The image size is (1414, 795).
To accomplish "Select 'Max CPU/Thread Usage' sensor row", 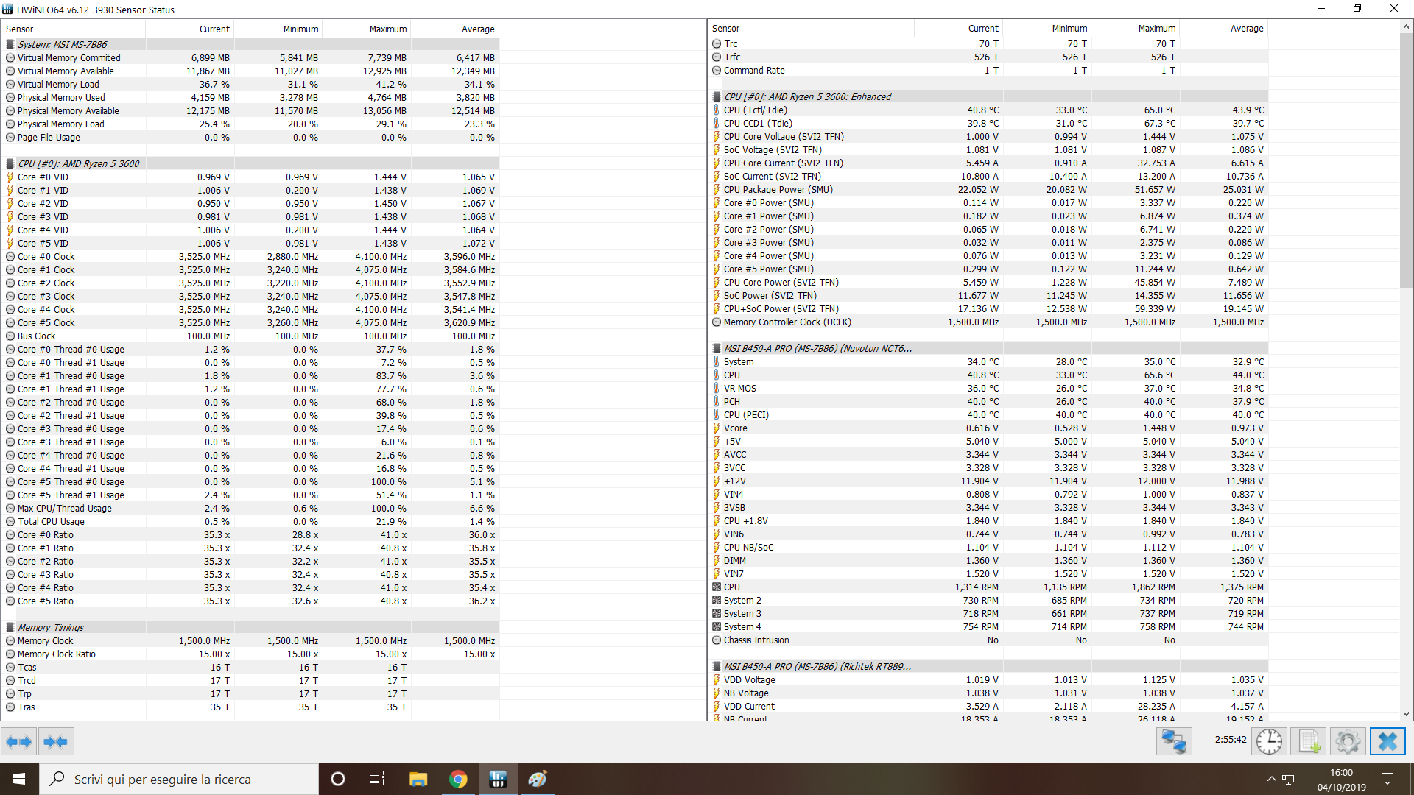I will (x=250, y=509).
